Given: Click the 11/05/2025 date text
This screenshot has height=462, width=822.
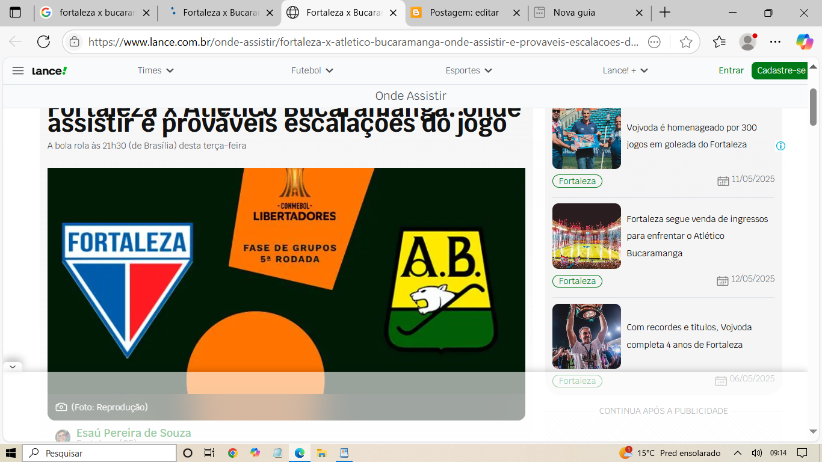Looking at the screenshot, I should tap(753, 179).
